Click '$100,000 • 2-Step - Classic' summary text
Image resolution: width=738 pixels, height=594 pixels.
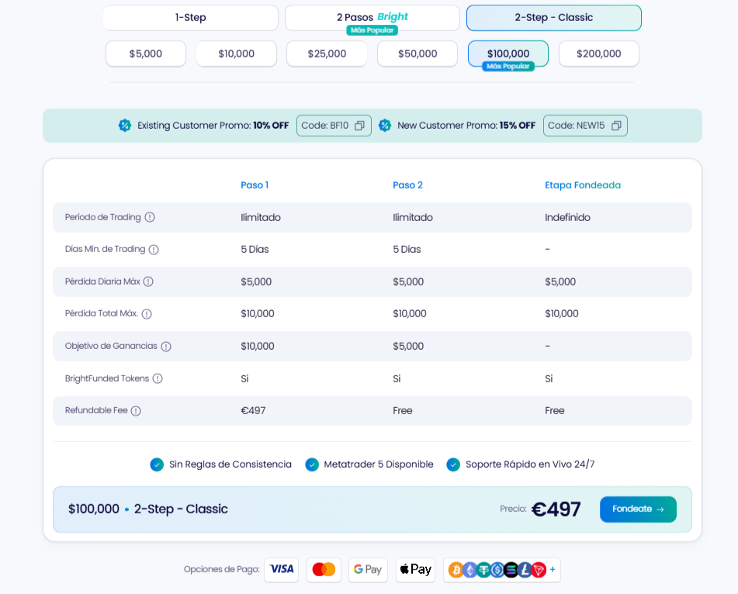tap(147, 509)
